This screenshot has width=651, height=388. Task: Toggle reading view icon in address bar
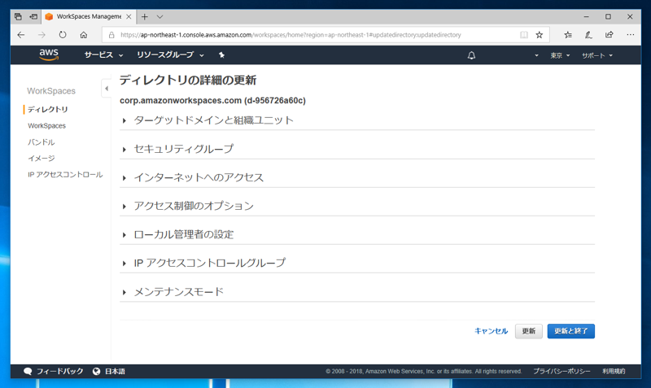[524, 35]
